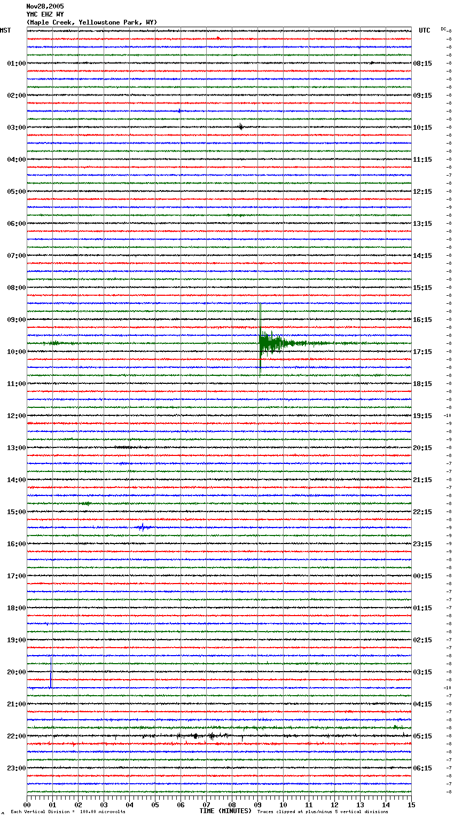The image size is (454, 819).
Task: Select the "06:00" MST row label
Action: click(17, 224)
